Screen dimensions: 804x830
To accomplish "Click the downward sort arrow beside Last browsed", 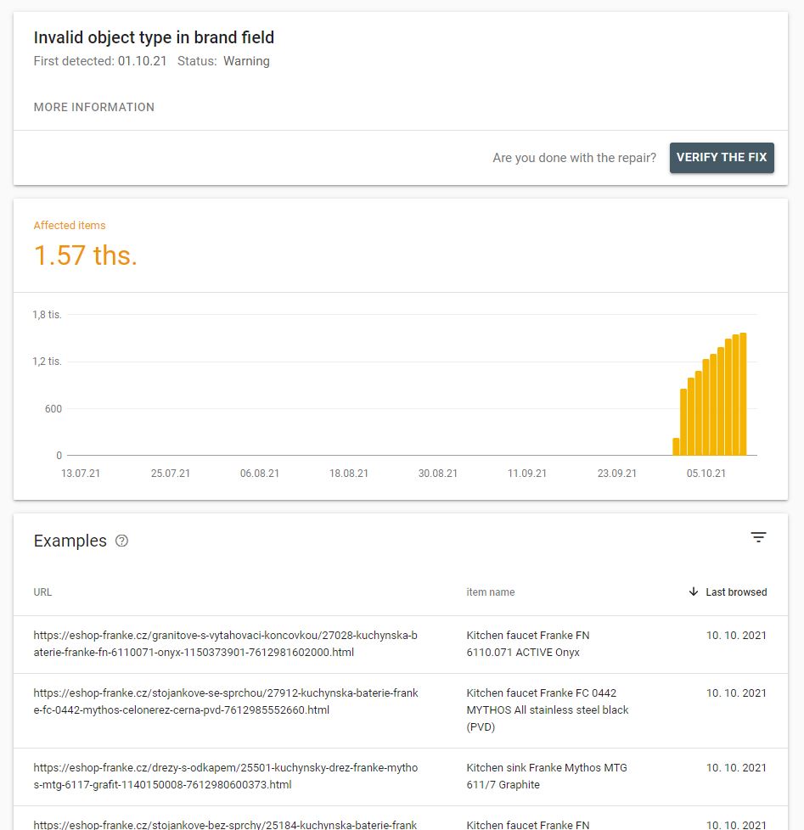I will 694,592.
